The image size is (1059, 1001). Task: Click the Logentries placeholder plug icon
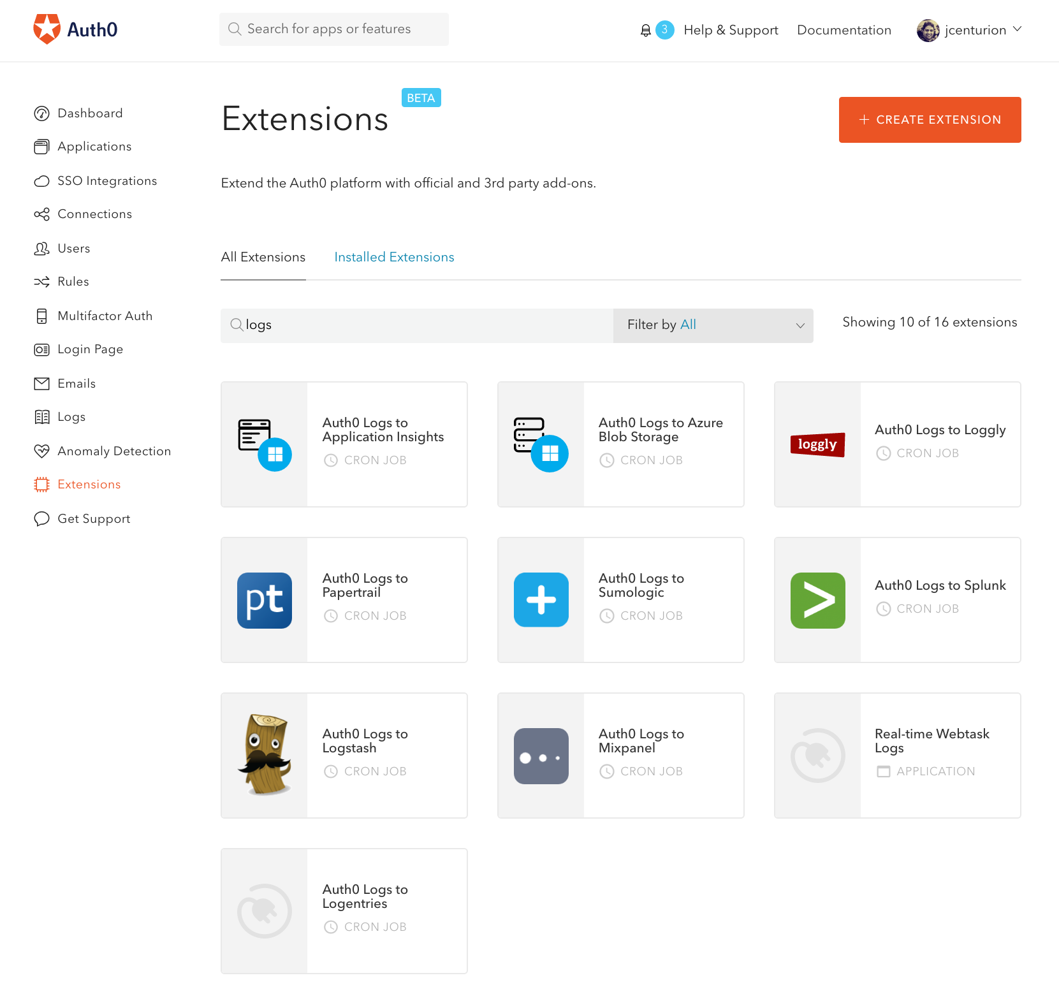point(265,911)
